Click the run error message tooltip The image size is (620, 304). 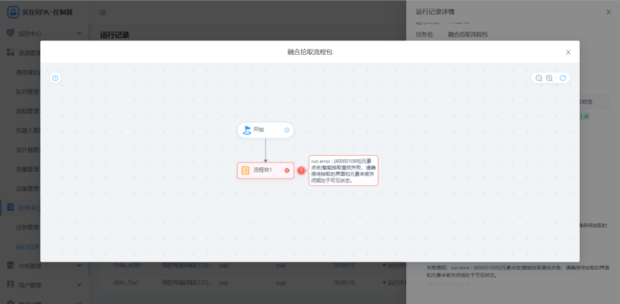343,171
